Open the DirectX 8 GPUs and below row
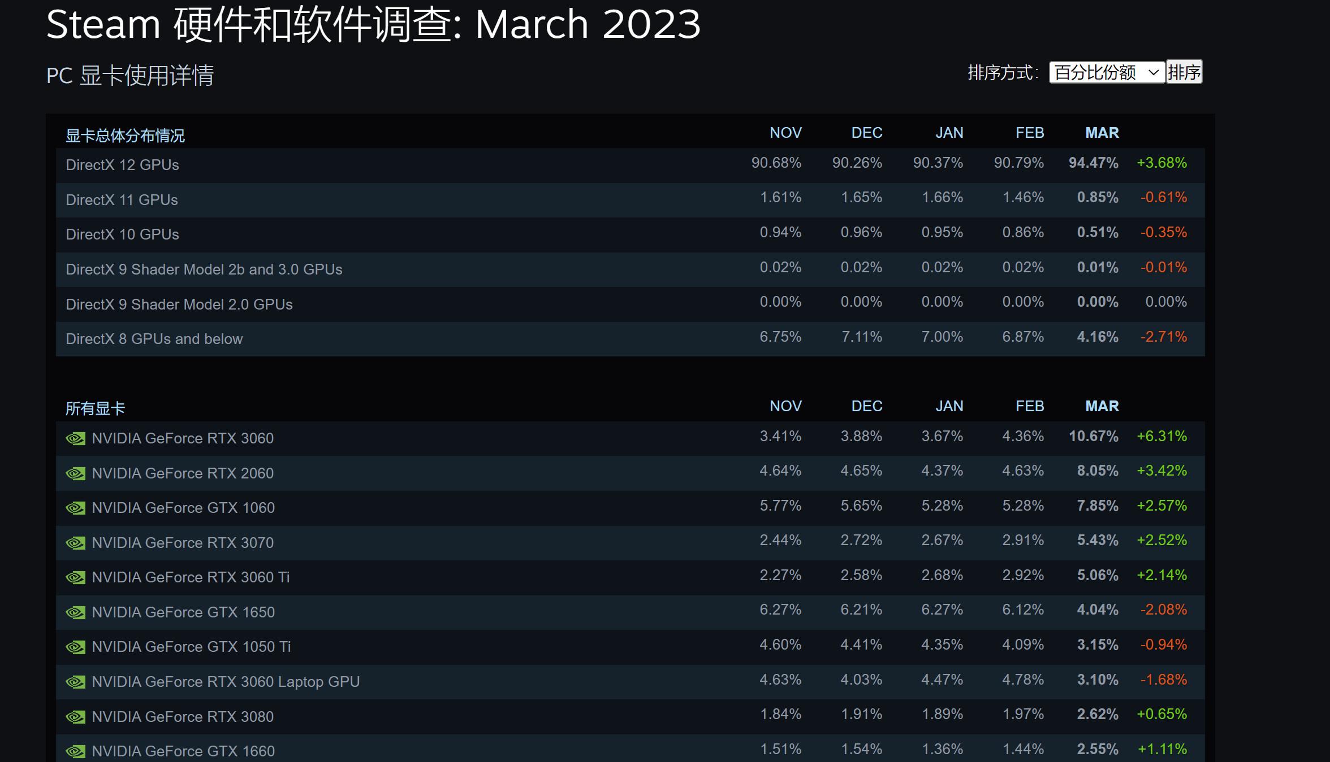The image size is (1330, 762). (x=396, y=338)
